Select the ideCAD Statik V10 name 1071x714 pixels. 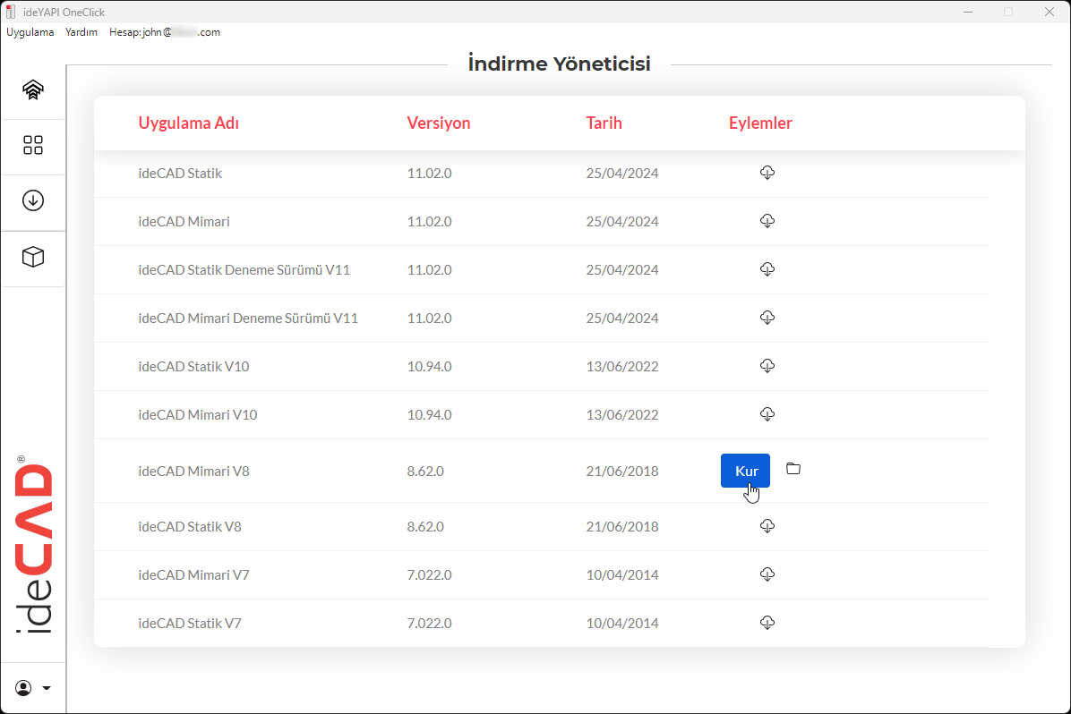click(x=193, y=367)
